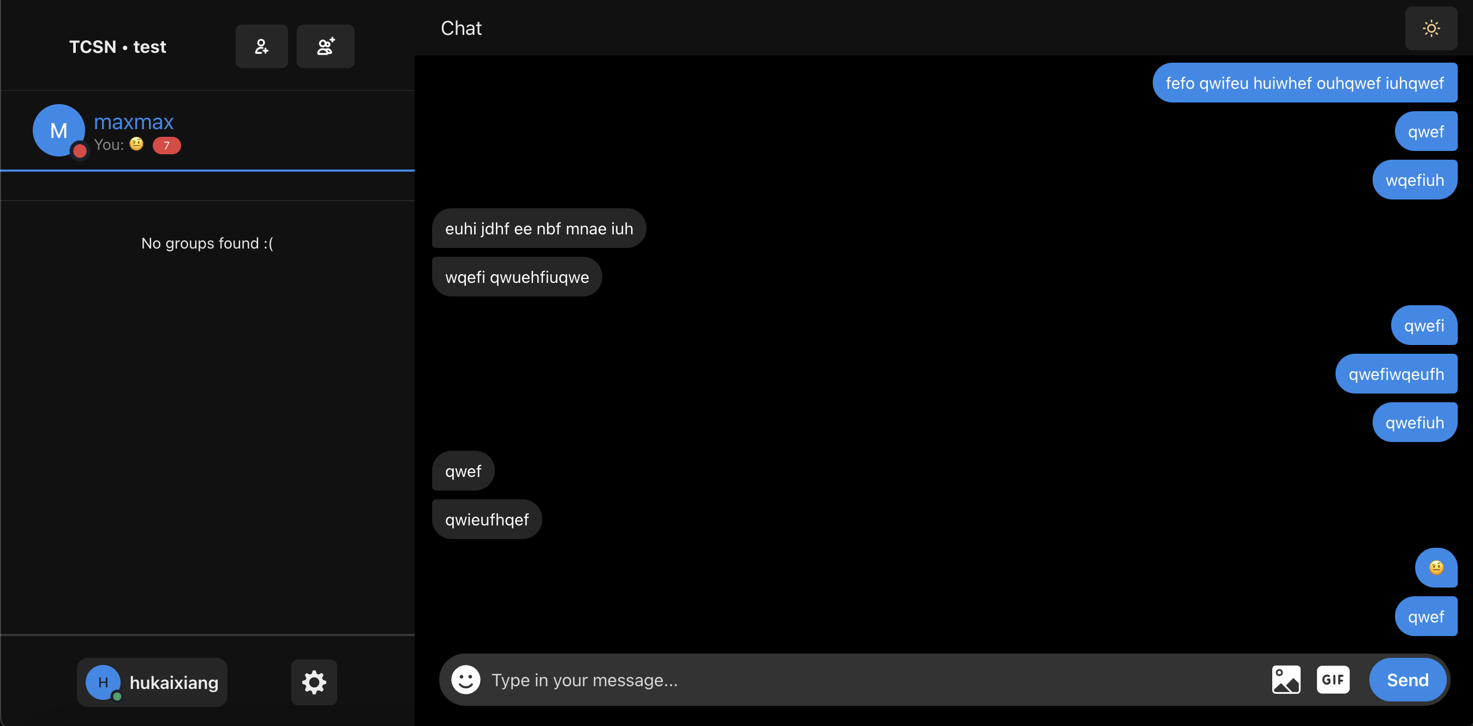The width and height of the screenshot is (1473, 726).
Task: Click the create group icon
Action: pyautogui.click(x=325, y=46)
